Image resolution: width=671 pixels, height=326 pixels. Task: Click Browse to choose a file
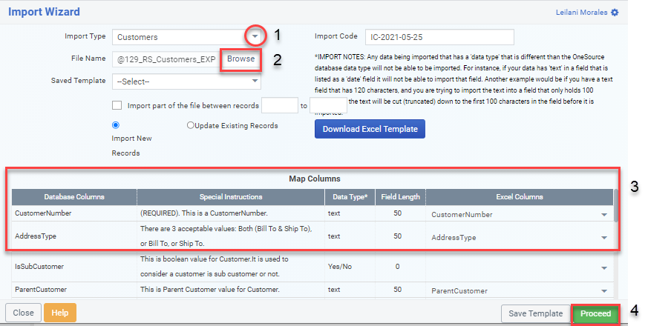coord(240,59)
